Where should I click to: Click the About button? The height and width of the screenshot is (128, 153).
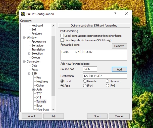click(x=32, y=116)
